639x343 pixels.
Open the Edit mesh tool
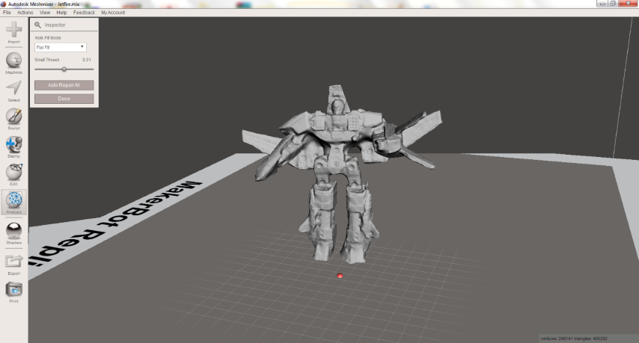14,172
